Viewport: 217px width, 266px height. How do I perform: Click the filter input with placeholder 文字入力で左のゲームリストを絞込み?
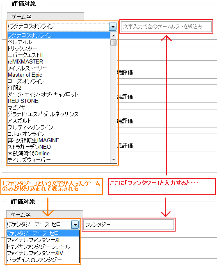pos(167,27)
